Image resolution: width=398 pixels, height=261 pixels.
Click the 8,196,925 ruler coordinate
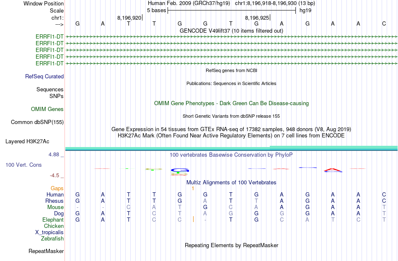(x=257, y=18)
